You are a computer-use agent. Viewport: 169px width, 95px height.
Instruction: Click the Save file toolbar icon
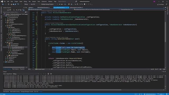click(13, 4)
